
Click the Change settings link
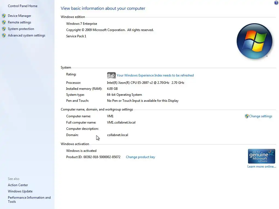[x=260, y=116]
